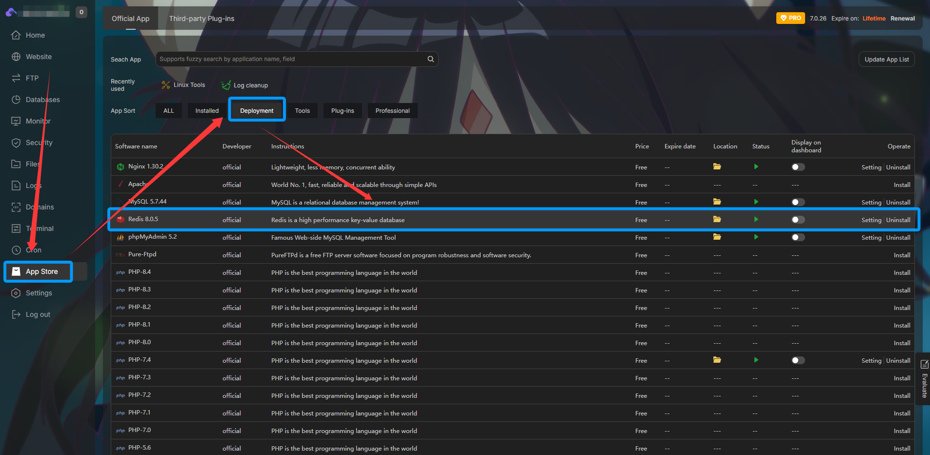The image size is (930, 455).
Task: Open the PHP-7.4 location folder icon
Action: (x=717, y=360)
